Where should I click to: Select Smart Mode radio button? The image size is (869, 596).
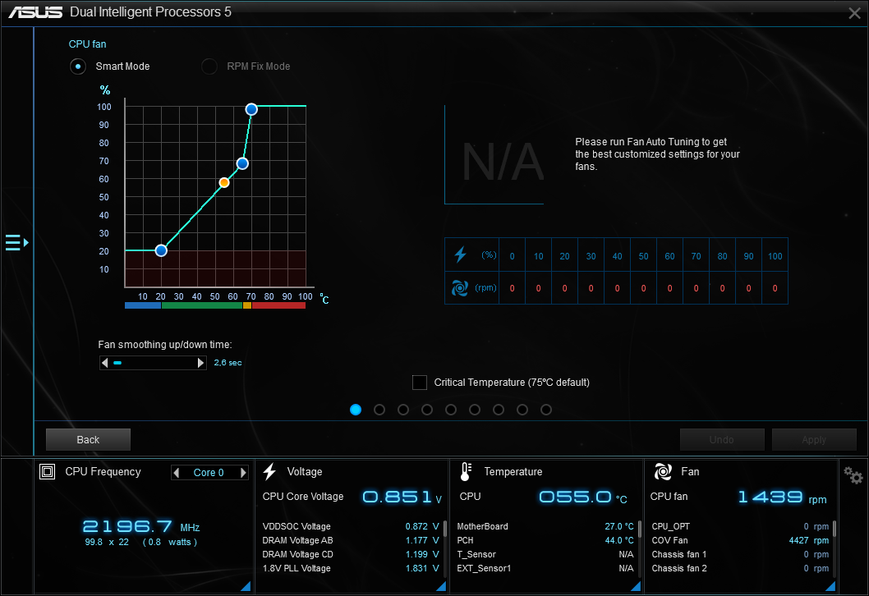tap(78, 66)
